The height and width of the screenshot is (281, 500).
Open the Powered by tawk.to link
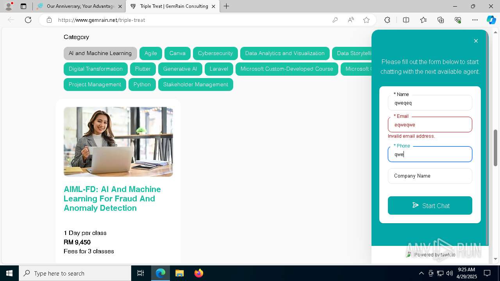click(x=431, y=254)
